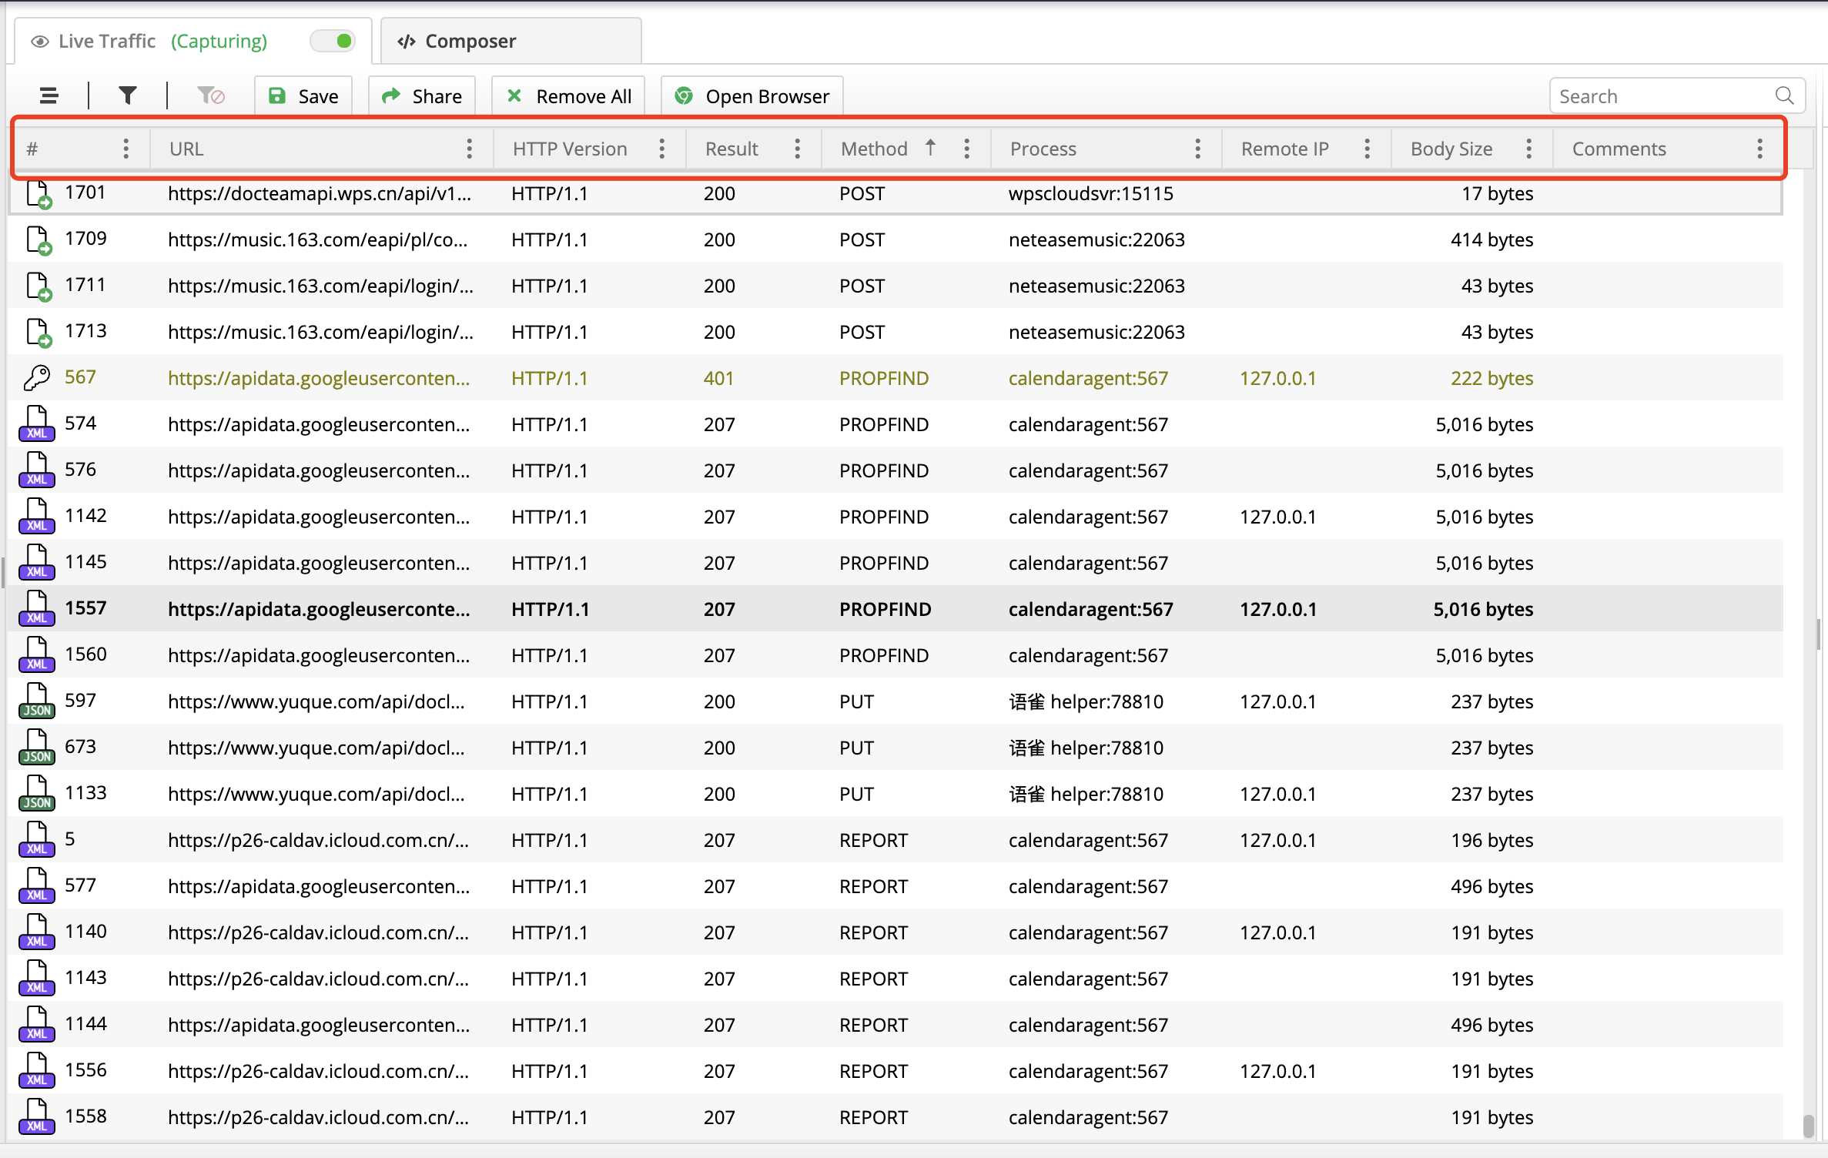
Task: Open the hamburger menu icon
Action: click(x=49, y=95)
